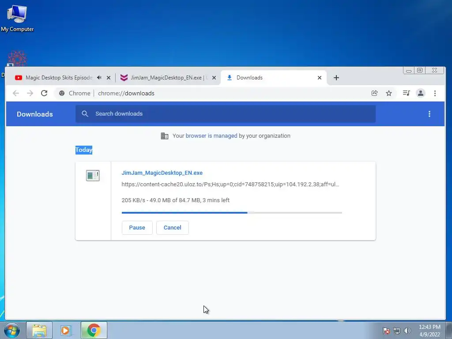The height and width of the screenshot is (339, 452).
Task: Open Windows Explorer from taskbar
Action: click(39, 330)
